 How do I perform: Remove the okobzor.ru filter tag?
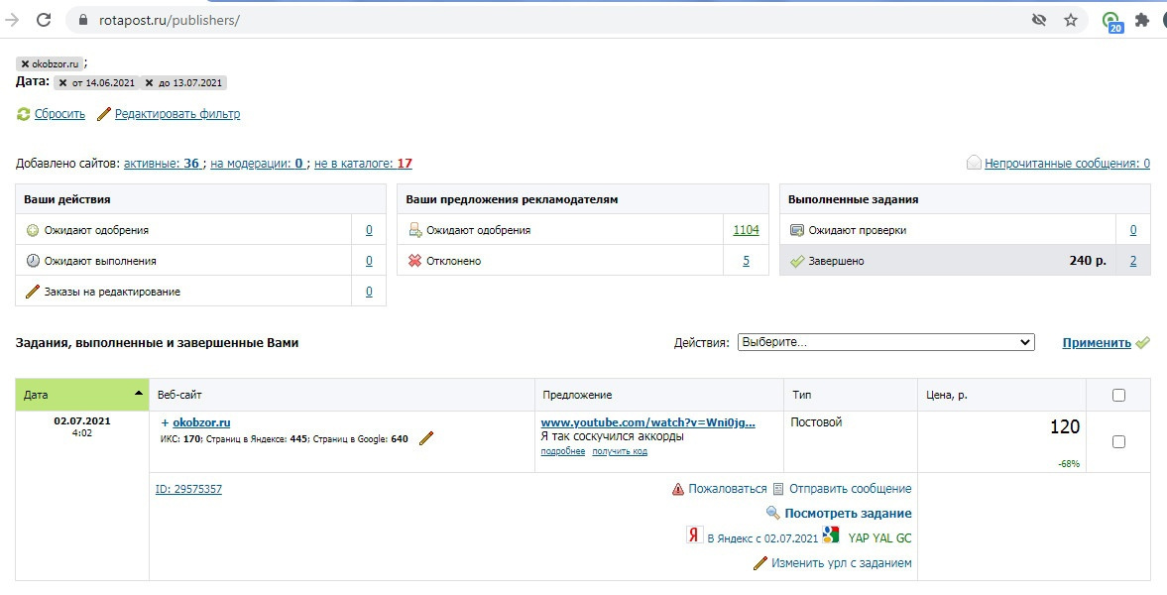point(26,64)
